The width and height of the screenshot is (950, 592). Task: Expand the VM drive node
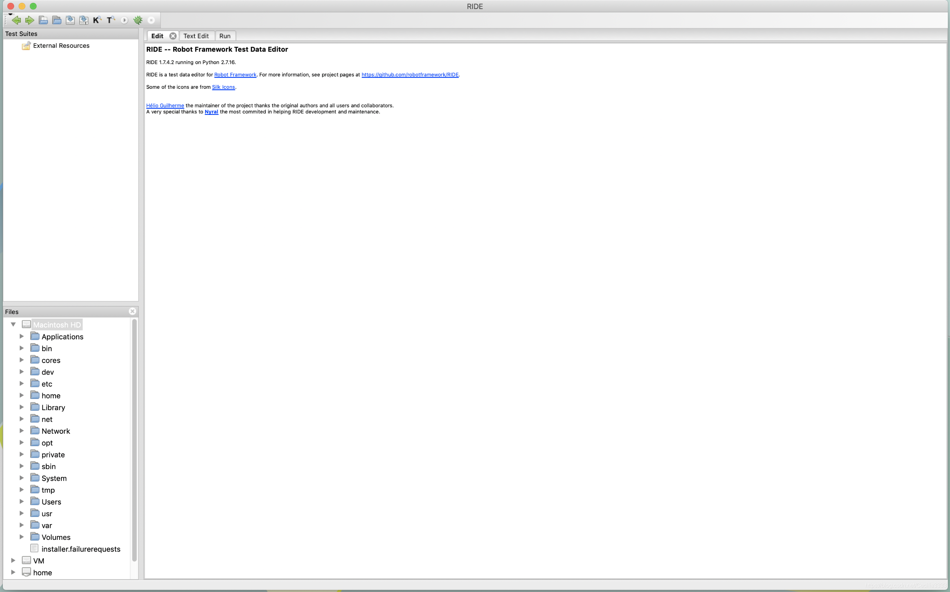(13, 561)
